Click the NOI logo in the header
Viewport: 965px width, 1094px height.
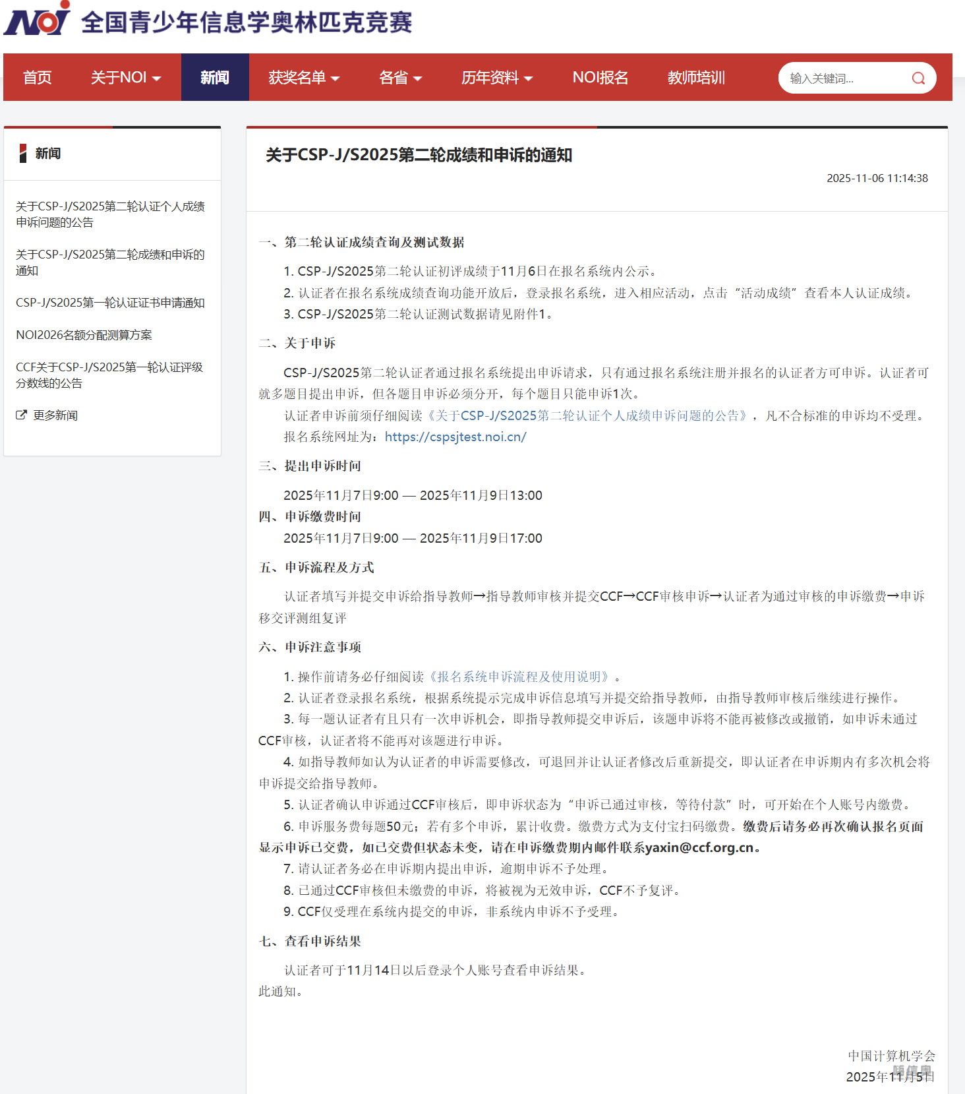(x=37, y=18)
